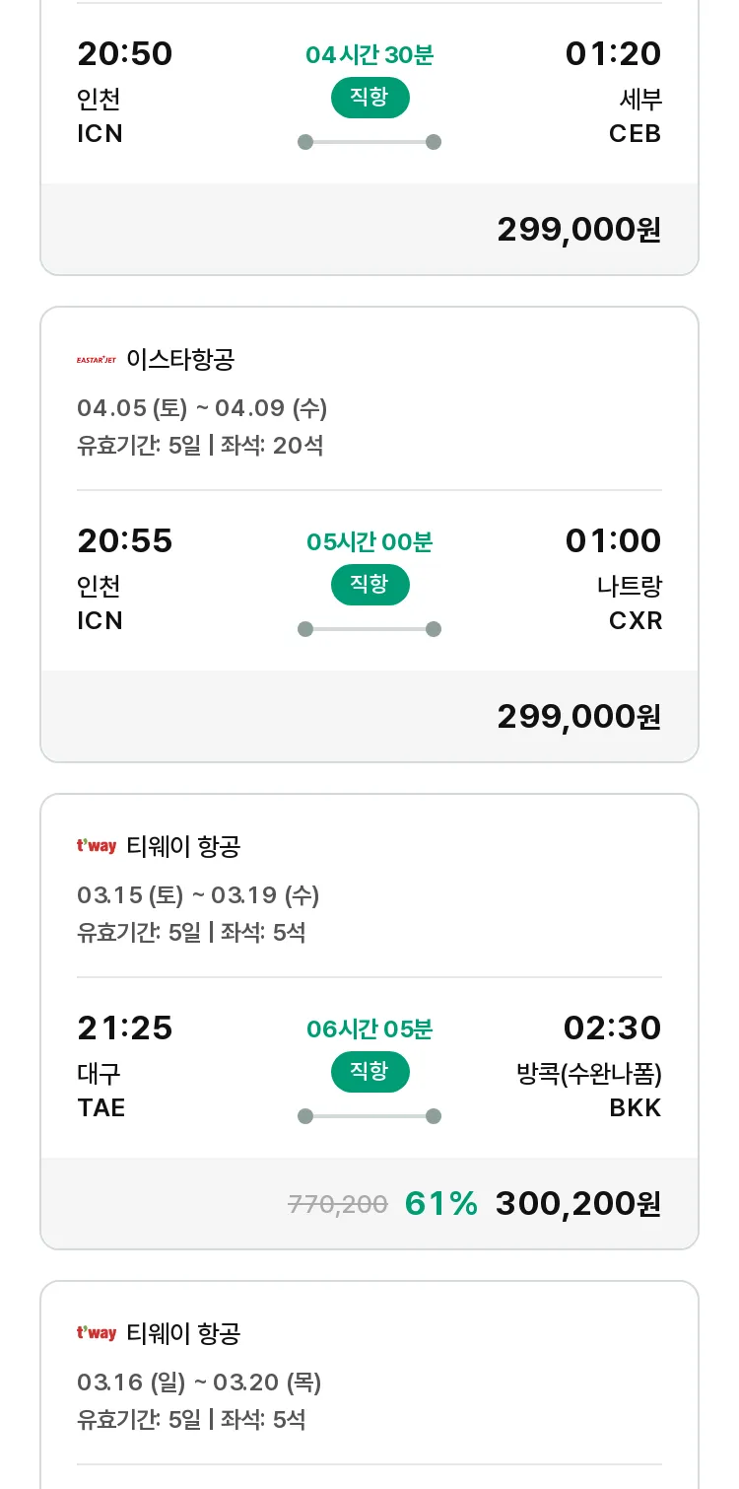739x1489 pixels.
Task: Open the 티웨이 항공 name on the Daegu flight card
Action: 183,846
